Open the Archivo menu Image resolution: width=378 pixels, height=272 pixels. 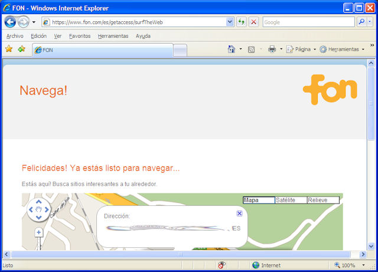click(15, 36)
